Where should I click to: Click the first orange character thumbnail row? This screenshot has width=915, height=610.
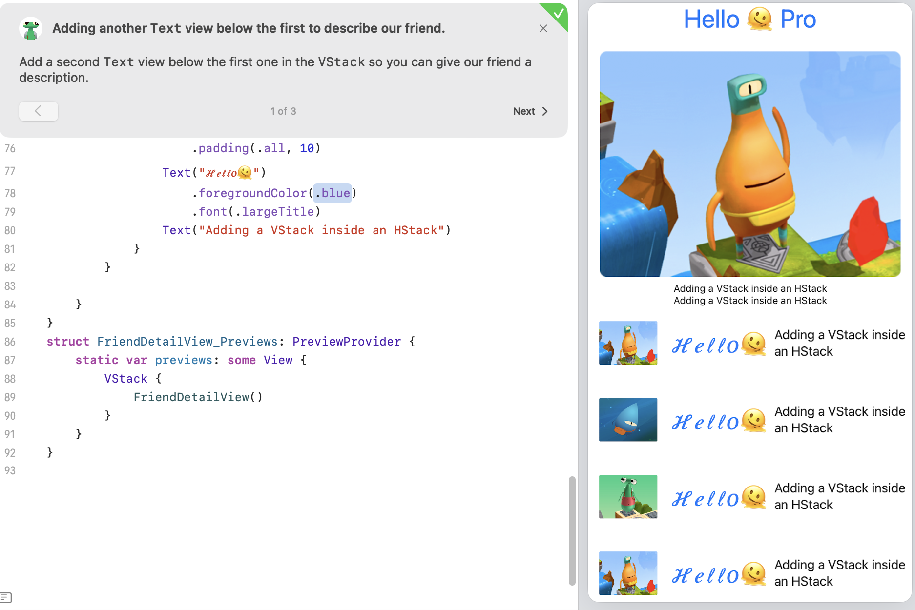(x=628, y=343)
